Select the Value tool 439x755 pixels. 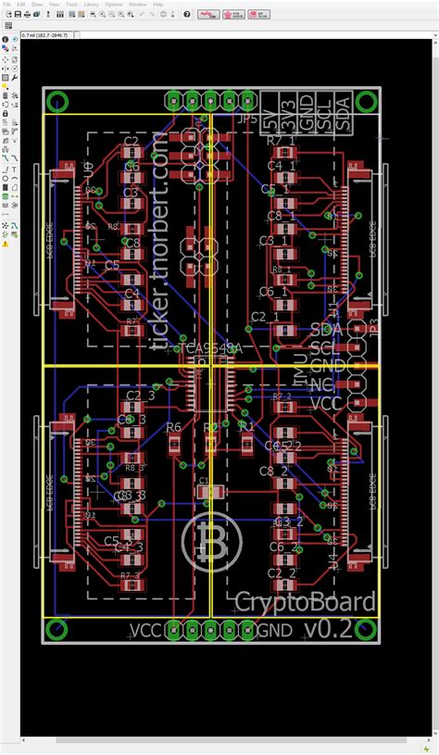click(x=15, y=122)
